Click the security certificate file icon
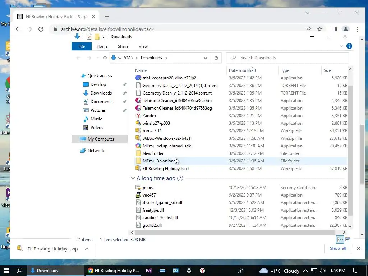This screenshot has width=368, height=276. (x=138, y=188)
